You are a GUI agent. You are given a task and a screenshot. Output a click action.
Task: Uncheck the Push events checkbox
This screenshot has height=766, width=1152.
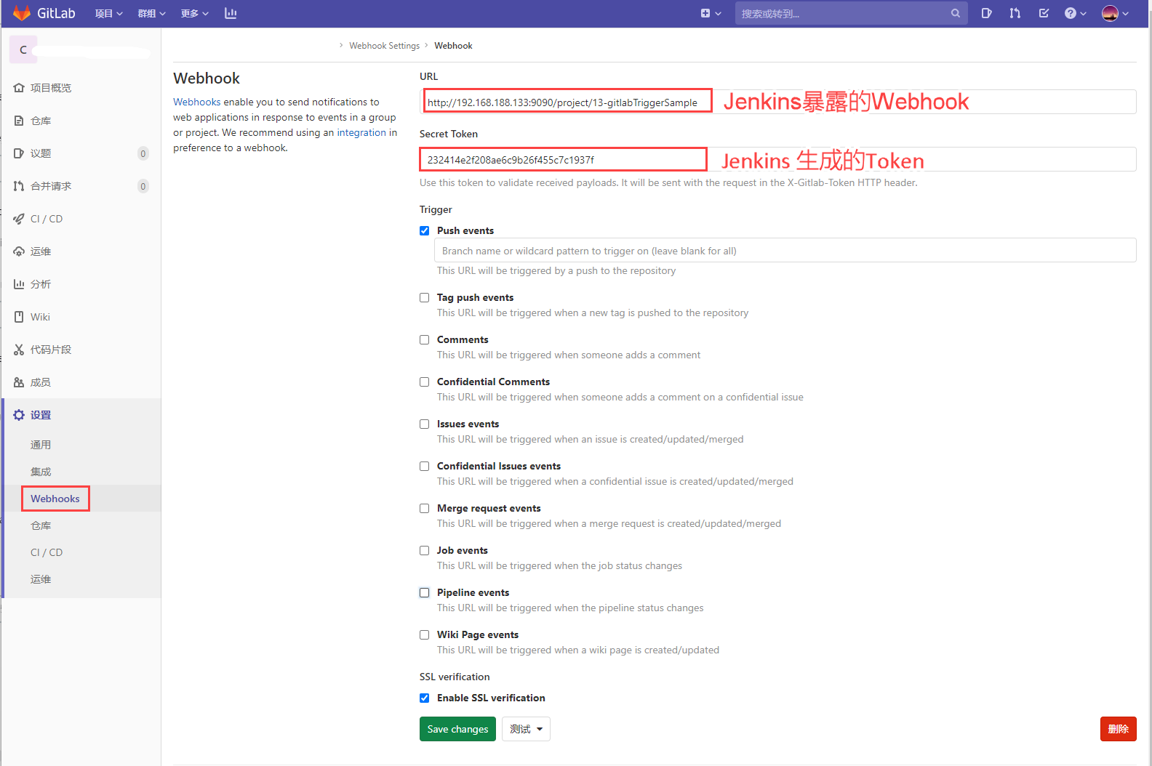coord(425,230)
